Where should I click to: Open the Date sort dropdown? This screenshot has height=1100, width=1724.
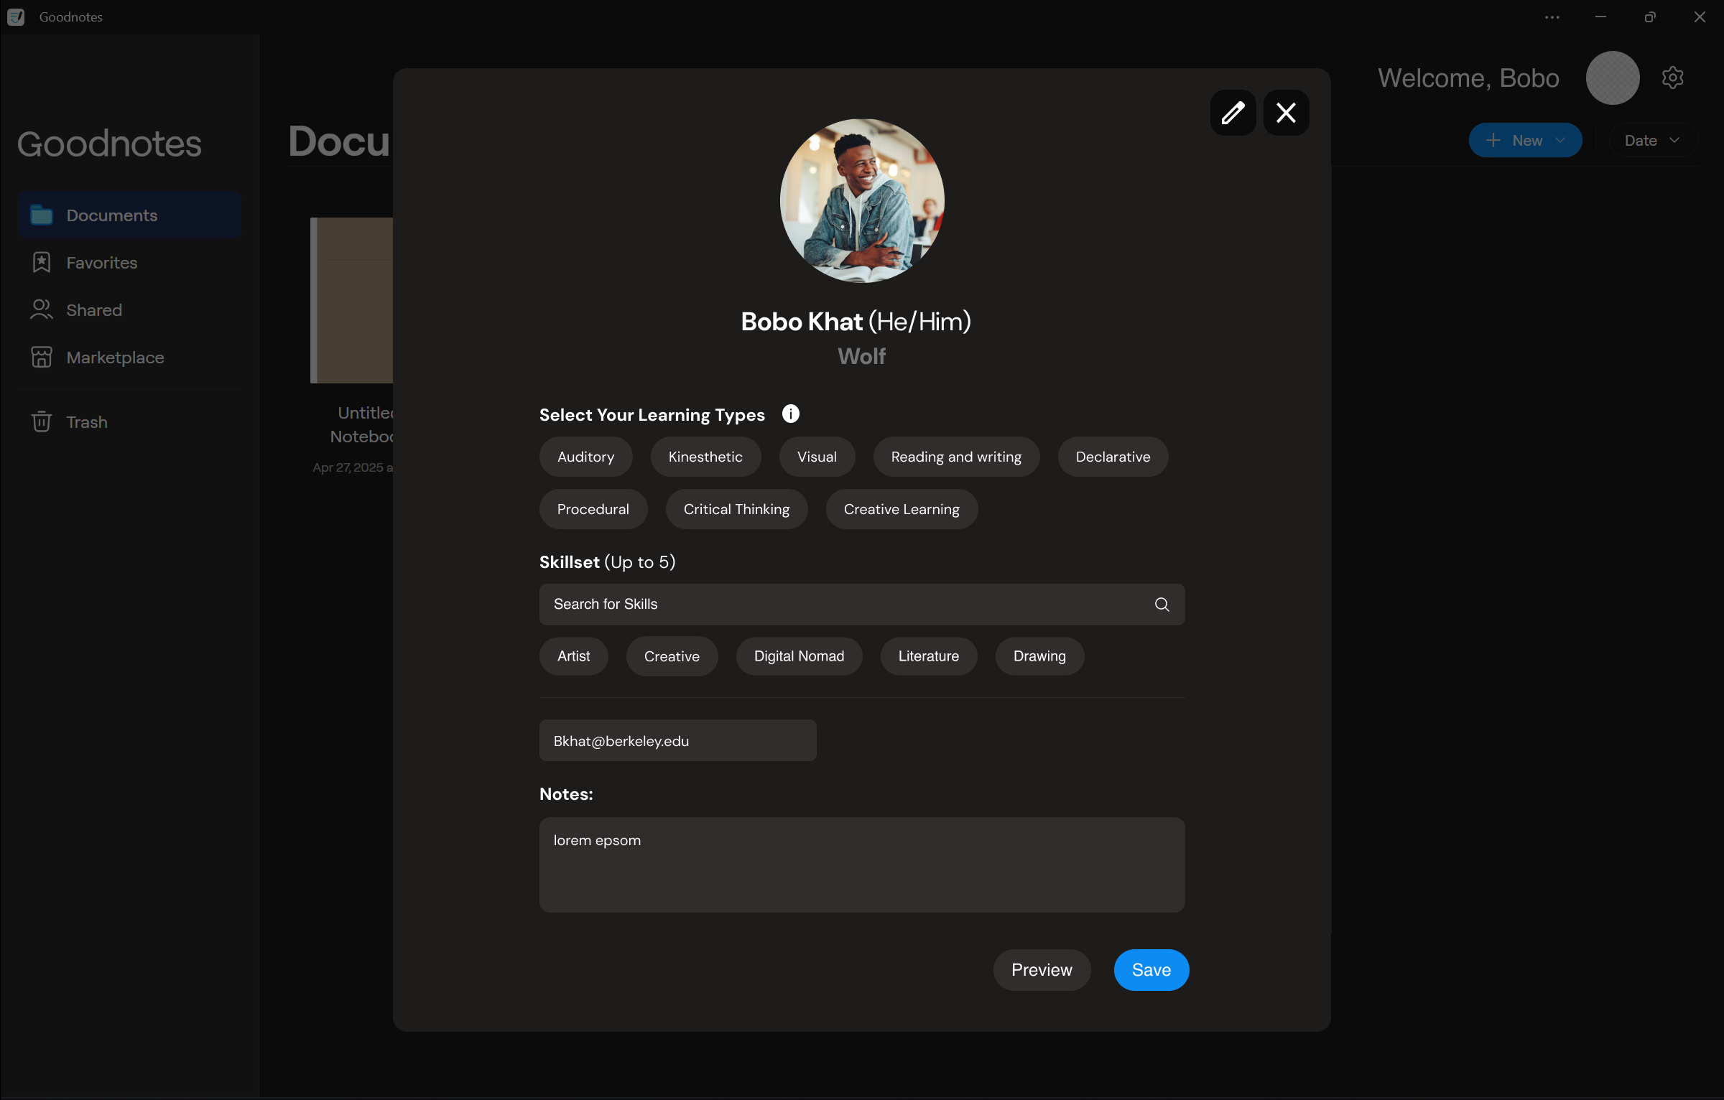click(x=1651, y=140)
